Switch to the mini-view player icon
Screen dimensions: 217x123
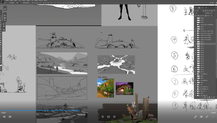(201, 117)
